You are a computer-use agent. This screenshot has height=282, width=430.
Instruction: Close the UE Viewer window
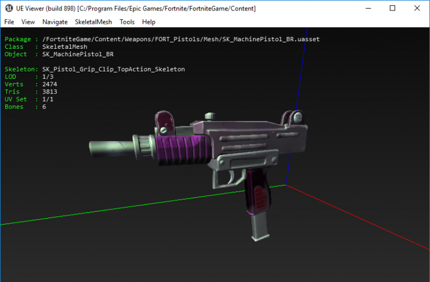417,8
